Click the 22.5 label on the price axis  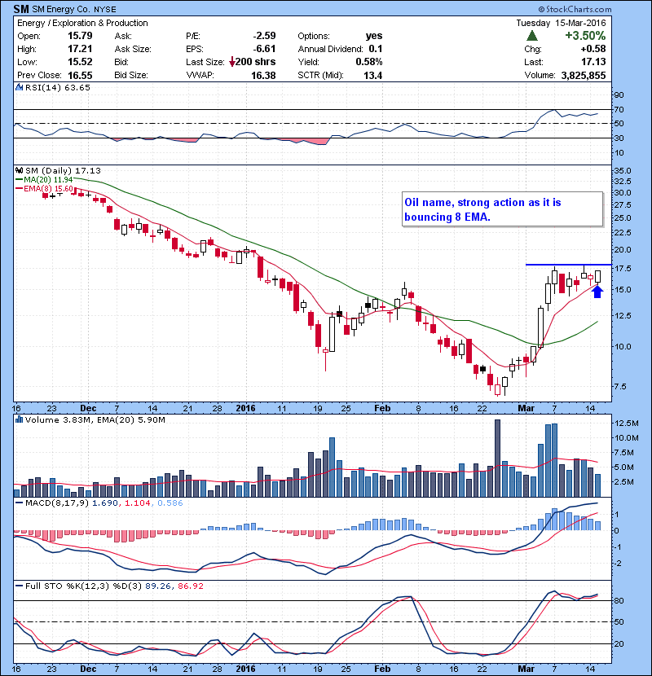[x=623, y=232]
